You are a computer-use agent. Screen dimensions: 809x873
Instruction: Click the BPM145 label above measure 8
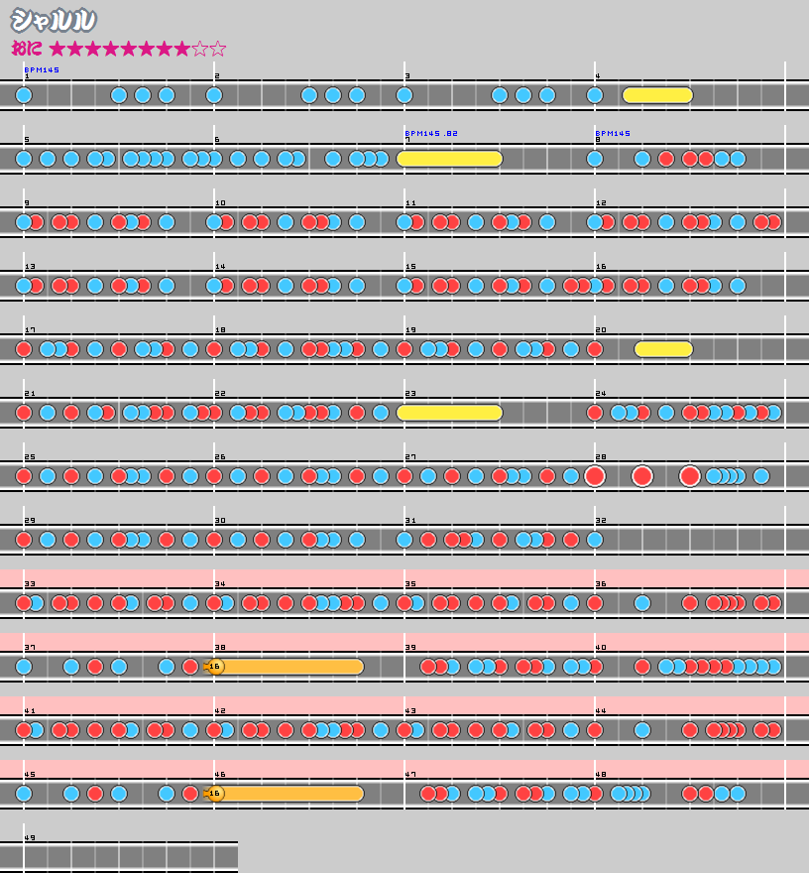point(613,133)
